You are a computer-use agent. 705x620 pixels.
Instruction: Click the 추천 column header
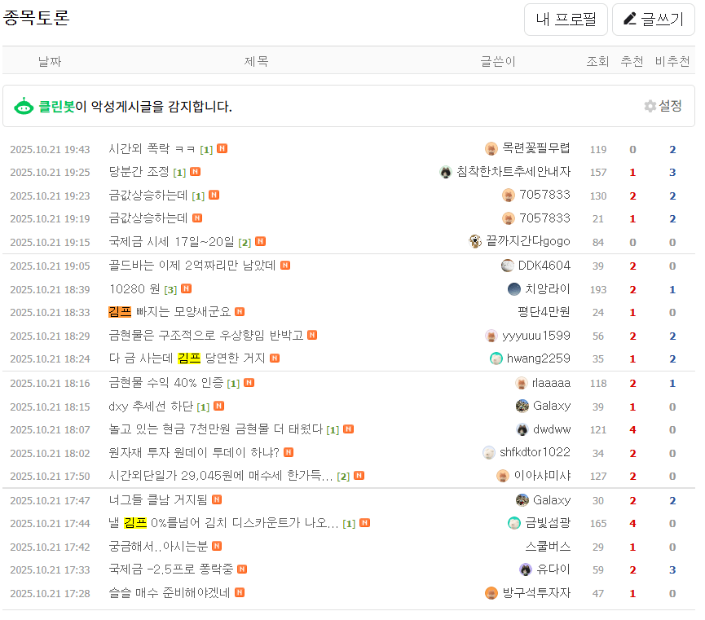pos(632,61)
